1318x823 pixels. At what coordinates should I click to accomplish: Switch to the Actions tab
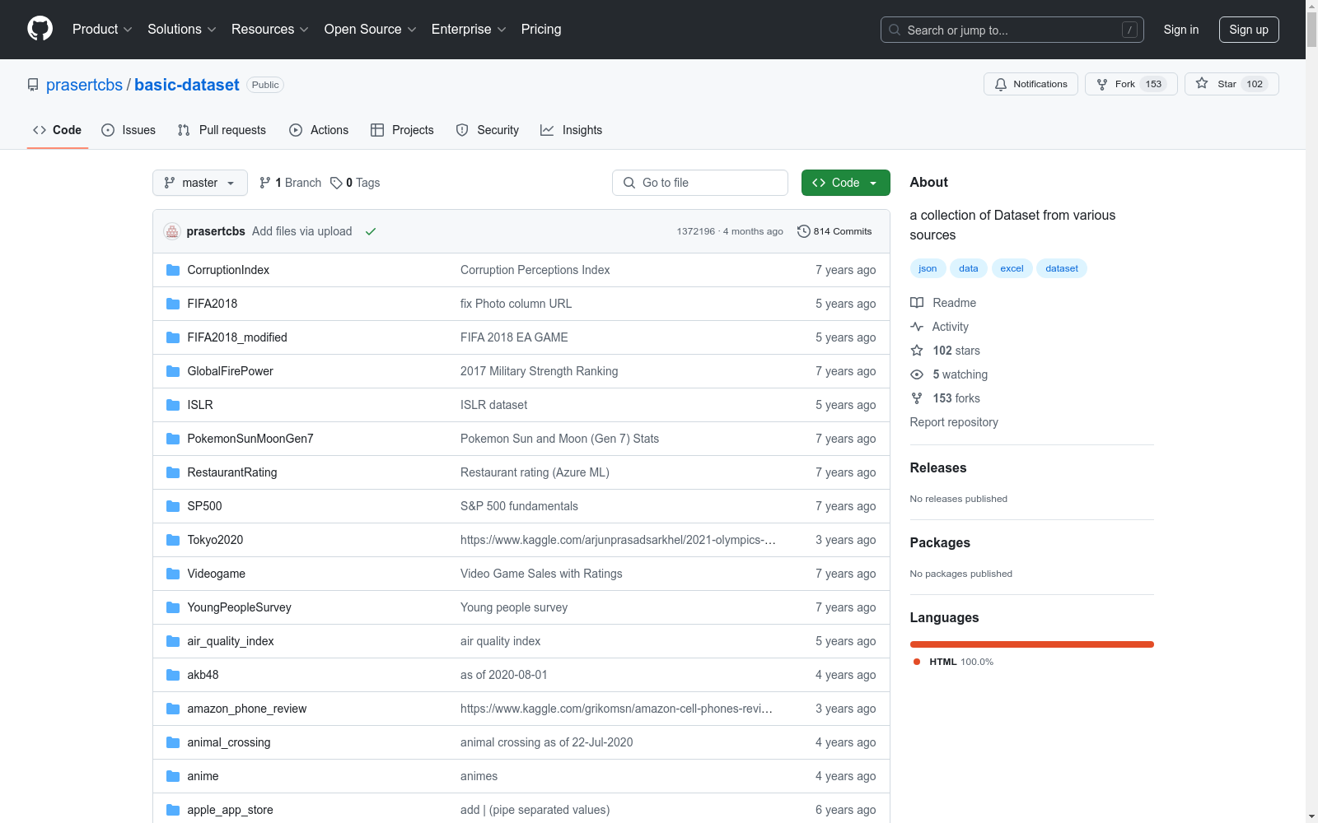pos(319,130)
